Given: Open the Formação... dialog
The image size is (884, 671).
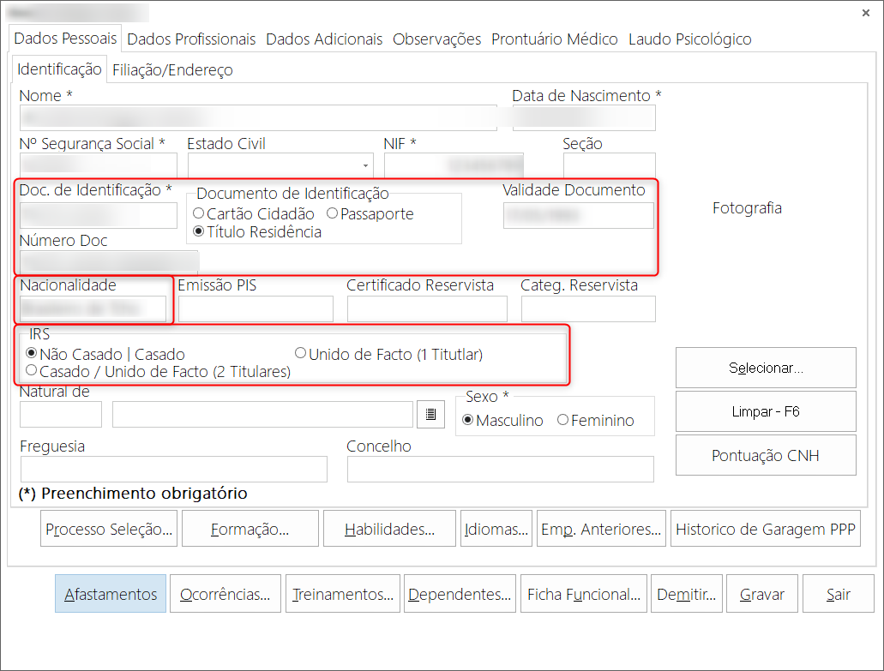Looking at the screenshot, I should click(x=250, y=529).
